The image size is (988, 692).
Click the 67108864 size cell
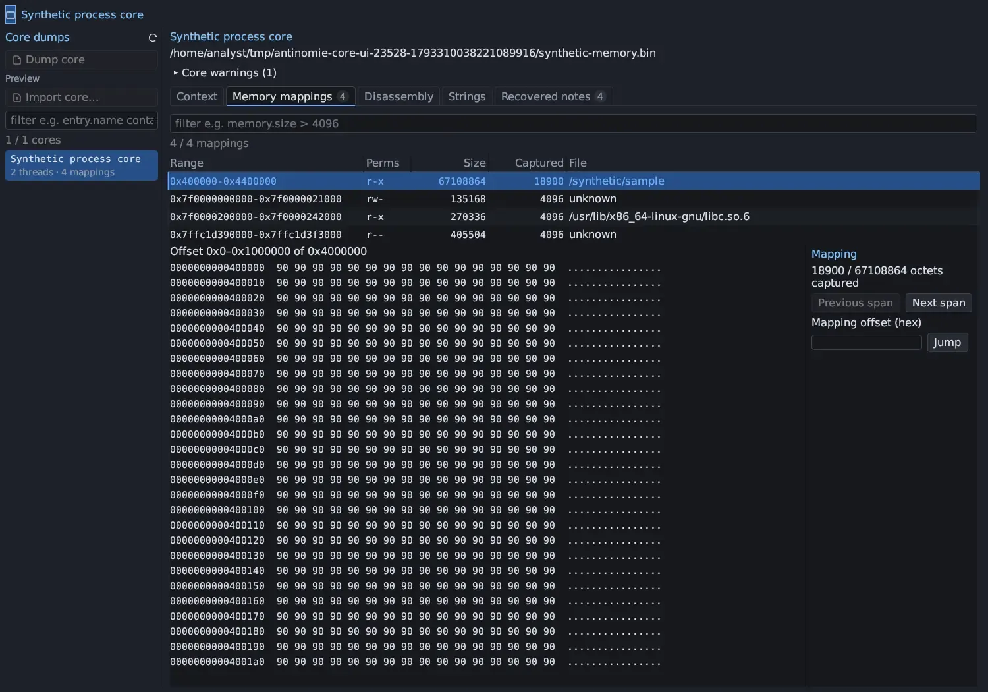[462, 181]
